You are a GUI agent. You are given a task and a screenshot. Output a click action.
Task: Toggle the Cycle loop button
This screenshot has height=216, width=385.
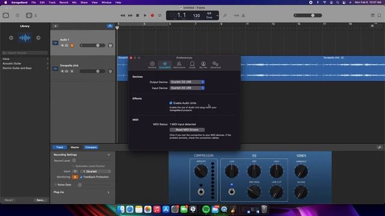[x=160, y=16]
